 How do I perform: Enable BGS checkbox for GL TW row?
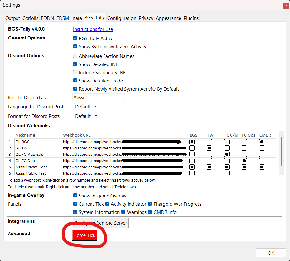click(x=192, y=148)
